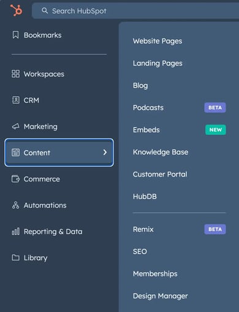Click the Reporting & Data bar chart icon
Viewport: 239px width, 312px height.
(x=15, y=231)
